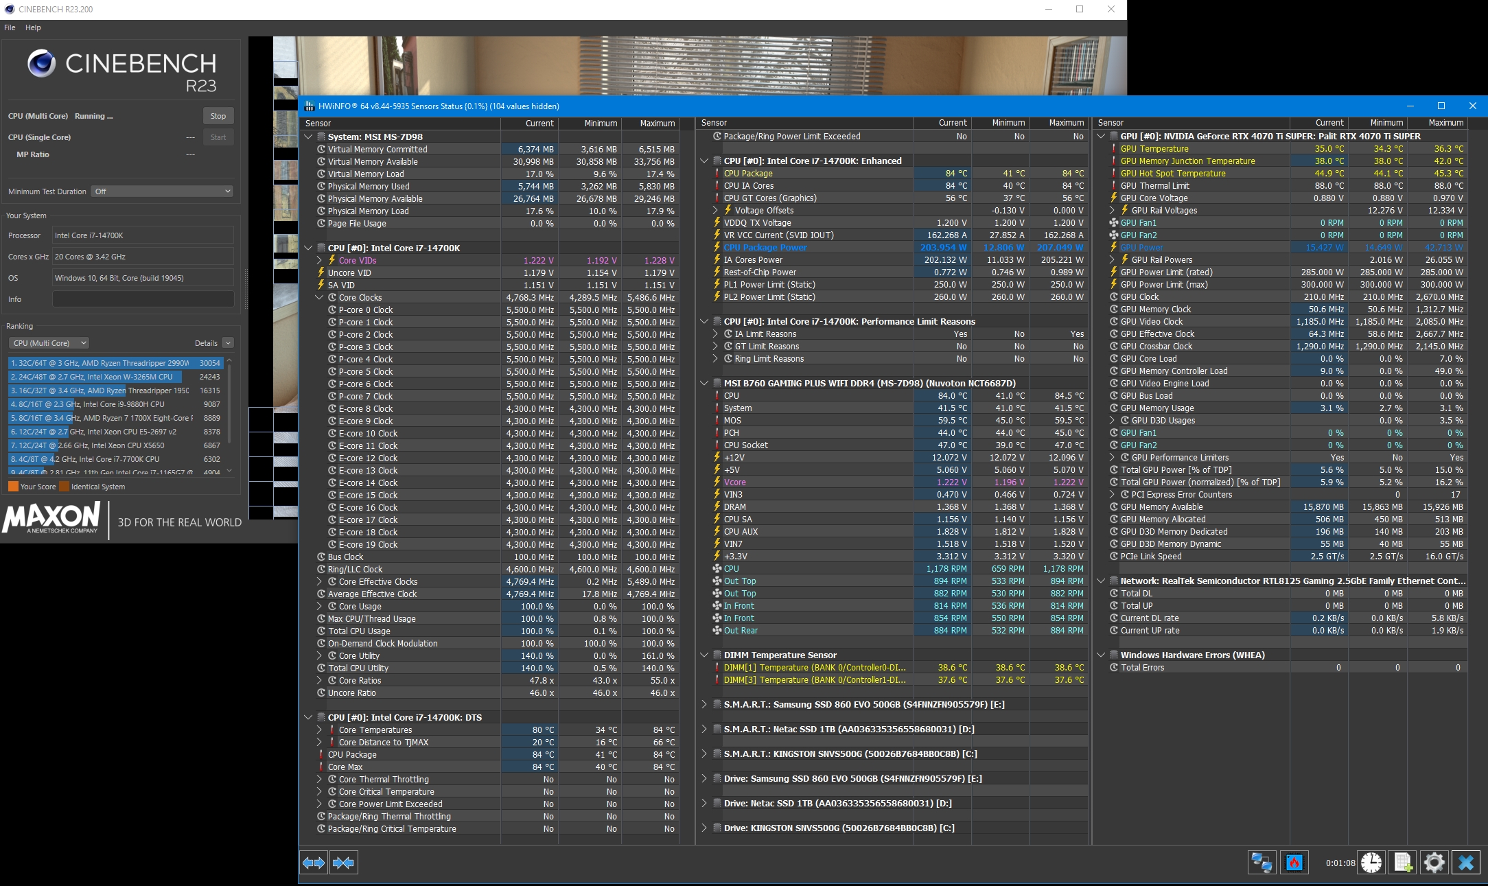Open HWiNFO sensor settings gear icon
Image resolution: width=1488 pixels, height=886 pixels.
pyautogui.click(x=1434, y=863)
